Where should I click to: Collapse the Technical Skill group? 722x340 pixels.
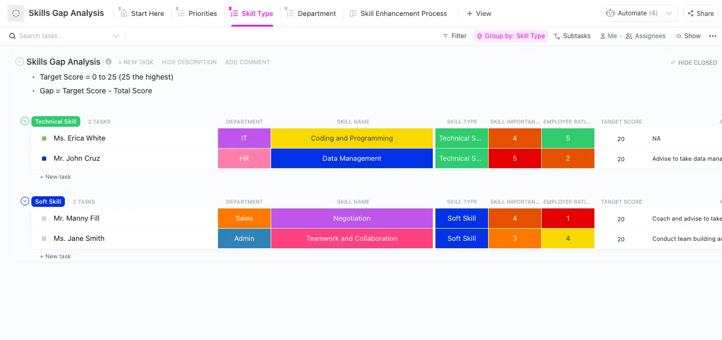24,121
